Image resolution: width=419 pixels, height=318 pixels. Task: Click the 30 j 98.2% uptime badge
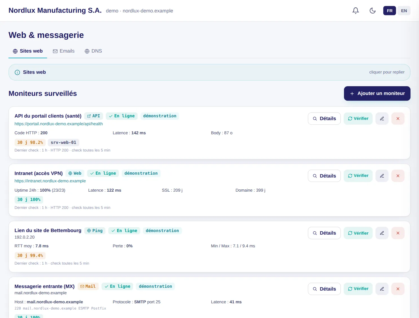pyautogui.click(x=30, y=142)
